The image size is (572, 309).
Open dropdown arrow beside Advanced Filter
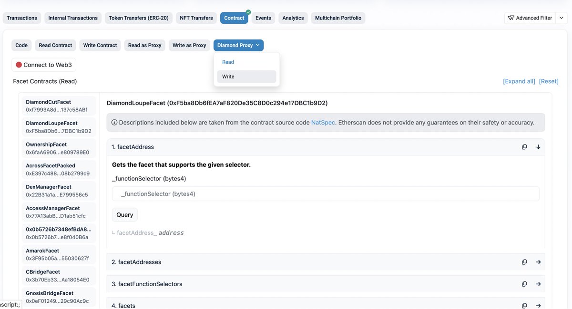pos(562,18)
